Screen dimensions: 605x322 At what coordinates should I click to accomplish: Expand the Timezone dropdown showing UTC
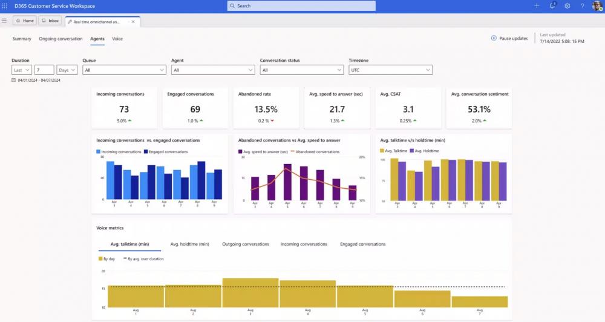[390, 70]
